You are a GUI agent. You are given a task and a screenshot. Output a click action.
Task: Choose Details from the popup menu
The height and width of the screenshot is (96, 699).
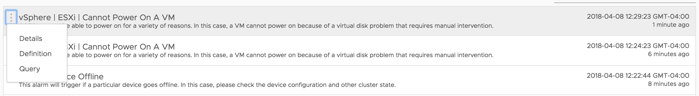point(31,39)
